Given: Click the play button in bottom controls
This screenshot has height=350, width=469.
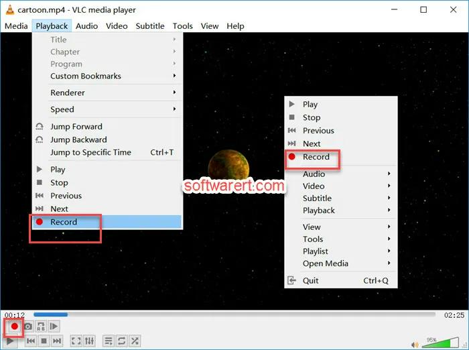Looking at the screenshot, I should 10,341.
